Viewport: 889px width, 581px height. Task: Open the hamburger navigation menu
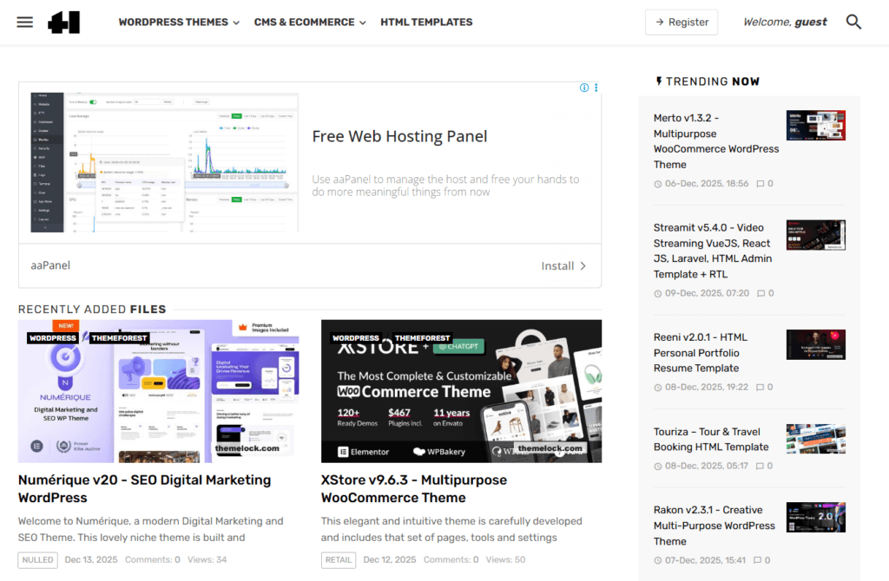24,22
